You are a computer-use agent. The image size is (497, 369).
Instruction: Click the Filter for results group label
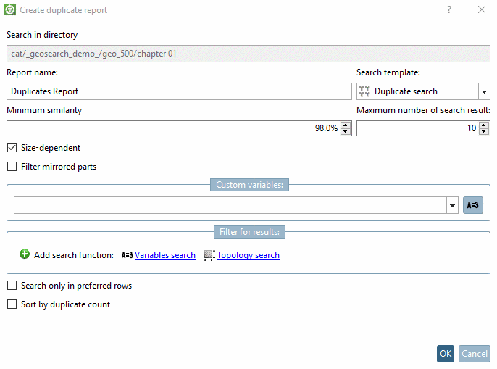point(249,232)
